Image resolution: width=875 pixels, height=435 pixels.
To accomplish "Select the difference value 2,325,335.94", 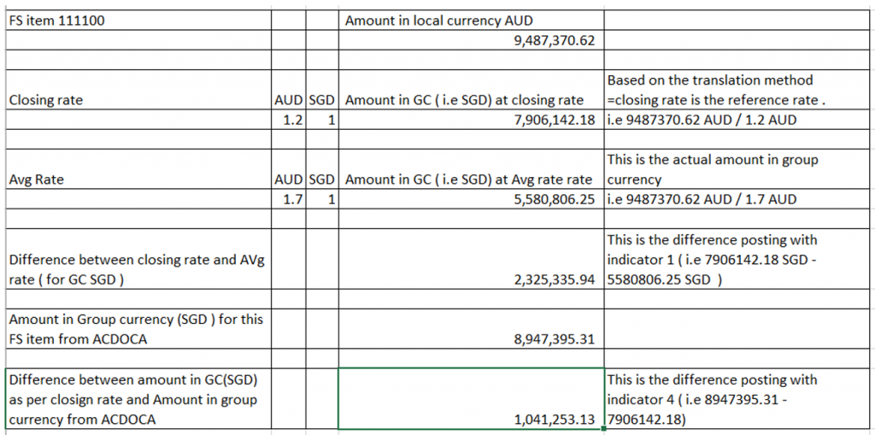I will coord(471,259).
